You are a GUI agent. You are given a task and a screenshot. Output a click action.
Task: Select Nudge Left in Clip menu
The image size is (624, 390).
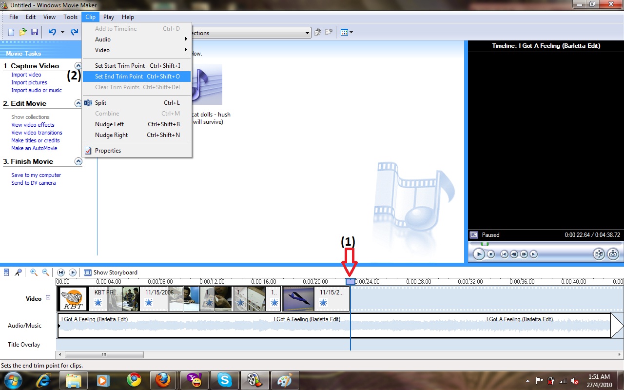pos(136,124)
